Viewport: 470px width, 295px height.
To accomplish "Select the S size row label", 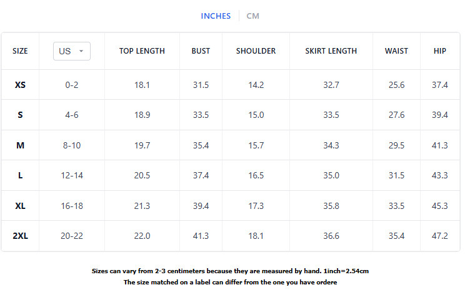I will 20,115.
